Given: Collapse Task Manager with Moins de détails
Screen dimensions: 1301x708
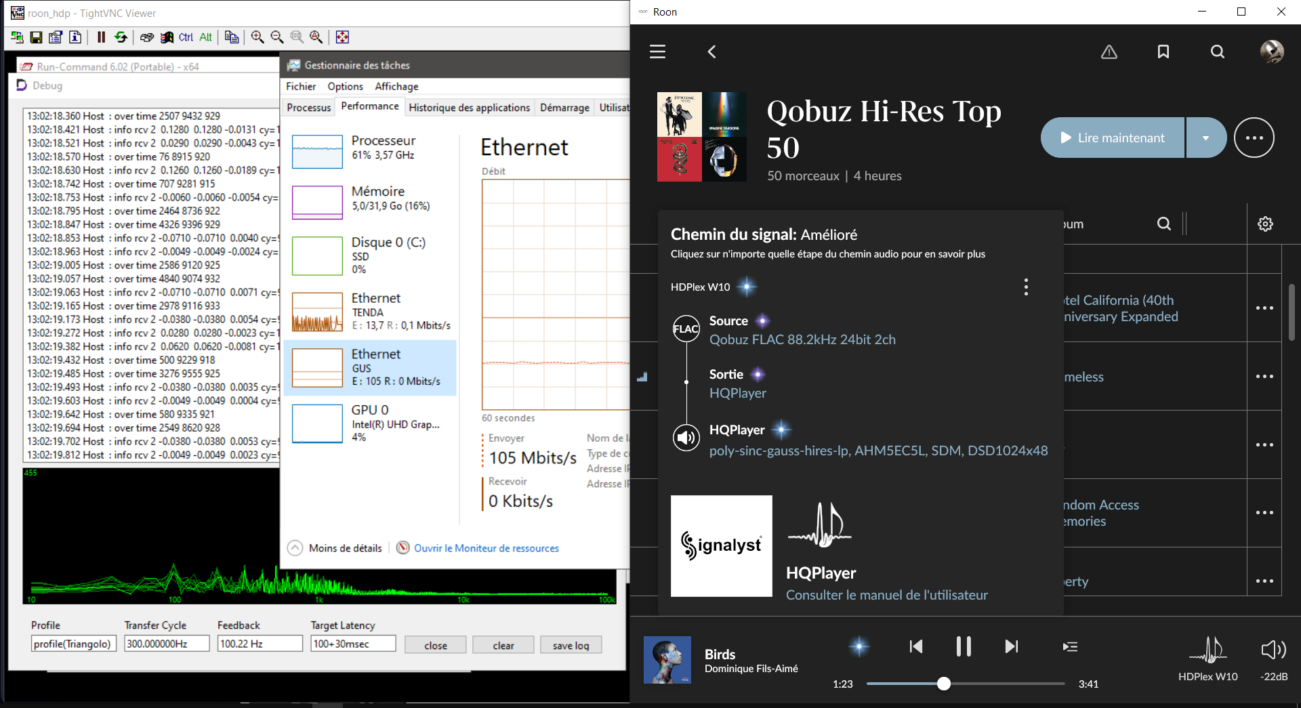Looking at the screenshot, I should coord(335,547).
